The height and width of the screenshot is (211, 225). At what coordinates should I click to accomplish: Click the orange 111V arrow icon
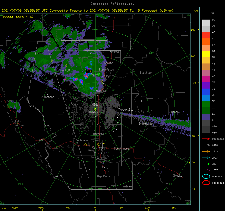[x=206, y=151]
